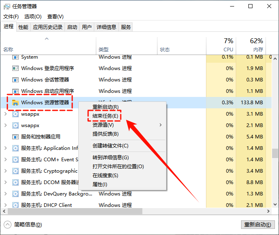Click the Windows 会话管理器 process icon
Image resolution: width=279 pixels, height=235 pixels.
point(15,80)
